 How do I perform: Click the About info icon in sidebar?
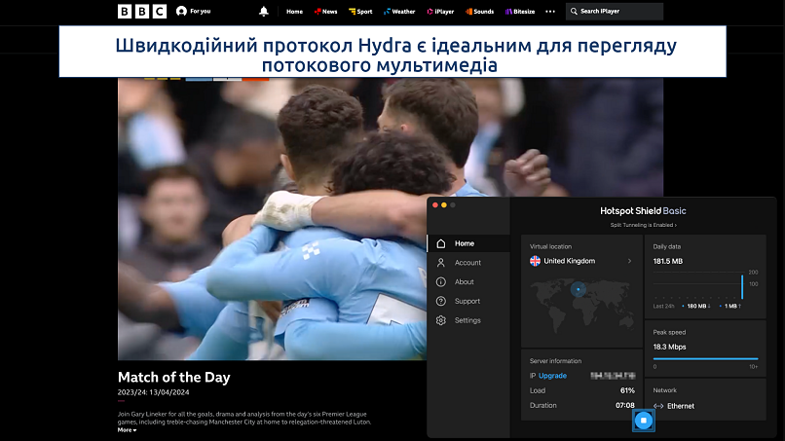[x=441, y=282]
